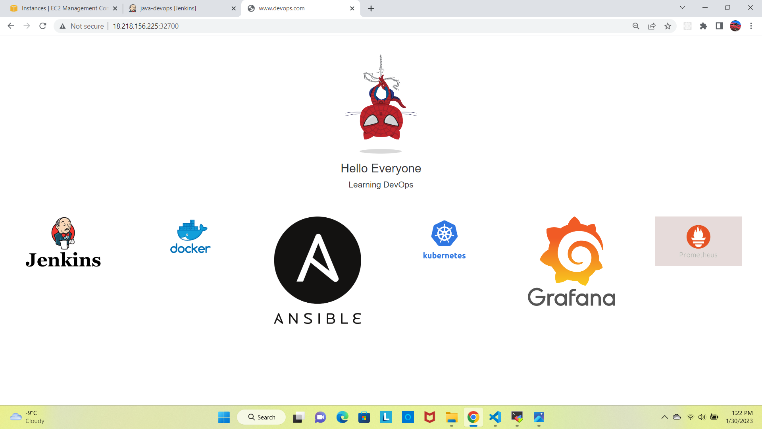Click the Kubernetes logo

tap(444, 240)
